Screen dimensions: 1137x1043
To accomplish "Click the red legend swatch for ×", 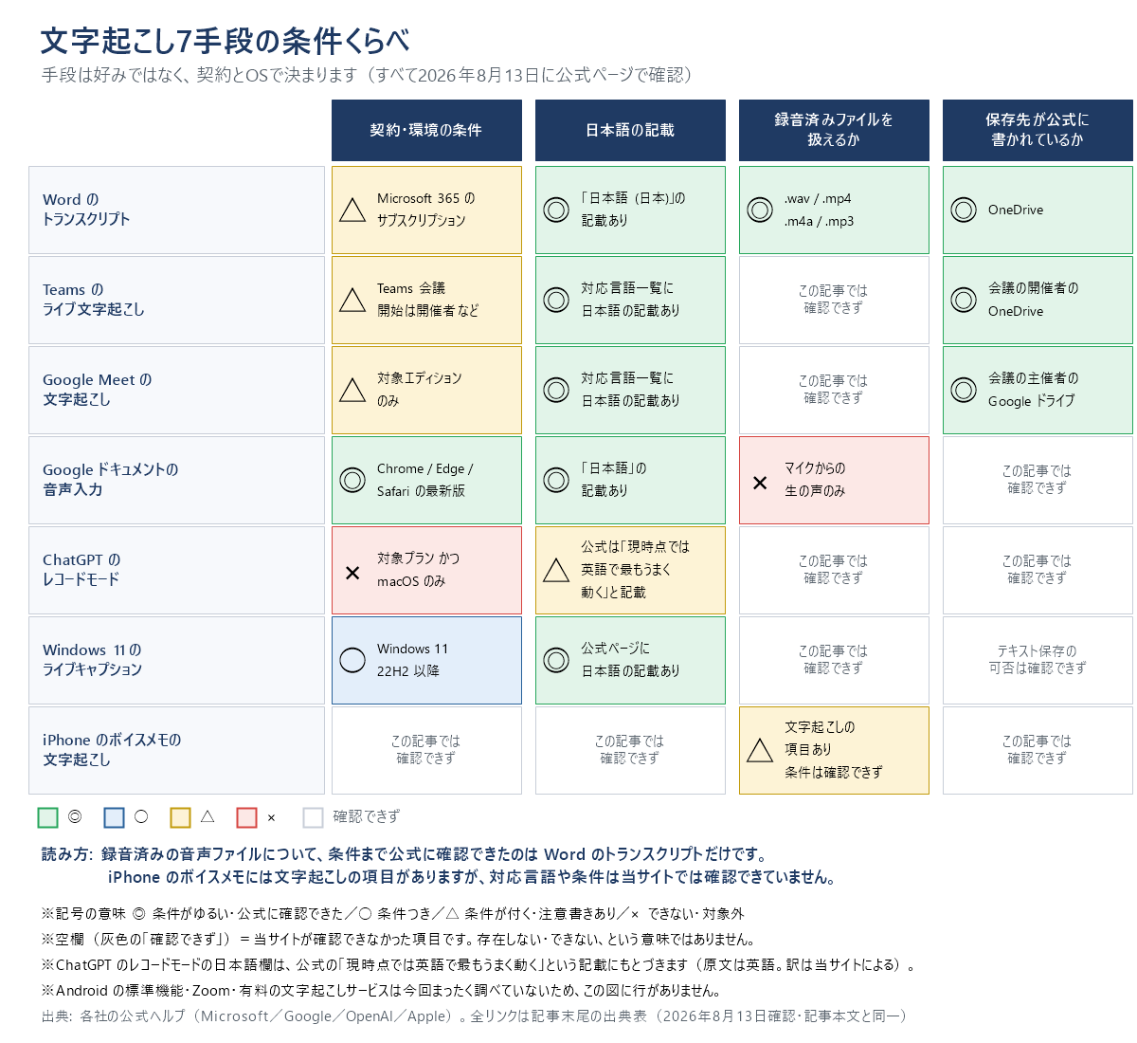I will [x=246, y=817].
